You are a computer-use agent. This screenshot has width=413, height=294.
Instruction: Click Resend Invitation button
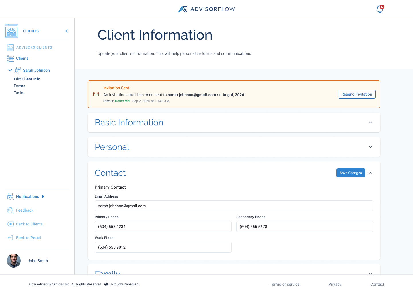click(x=356, y=94)
